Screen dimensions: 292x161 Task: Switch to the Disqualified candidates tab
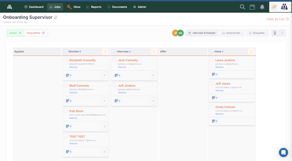36,33
